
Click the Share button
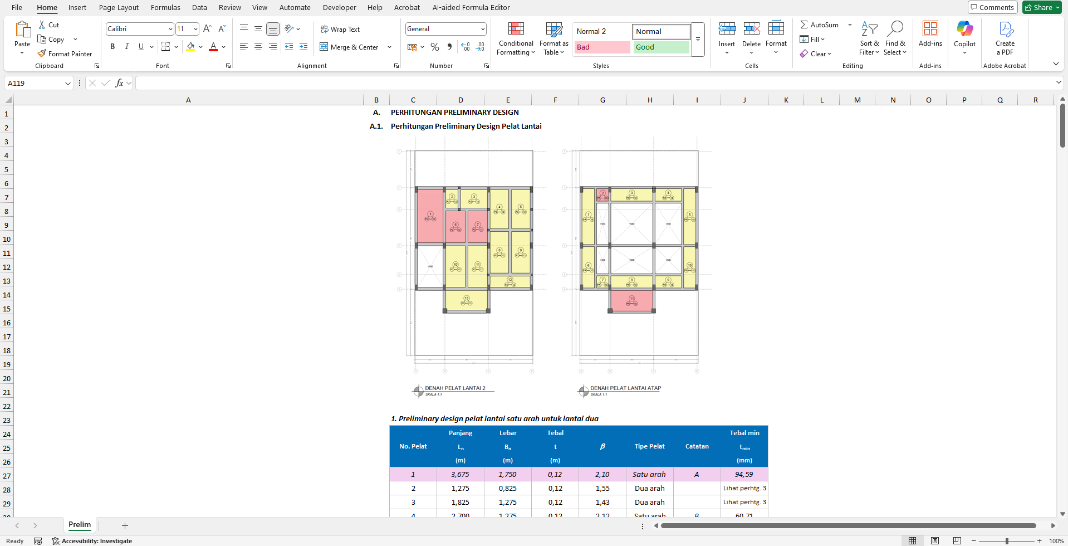click(1042, 7)
